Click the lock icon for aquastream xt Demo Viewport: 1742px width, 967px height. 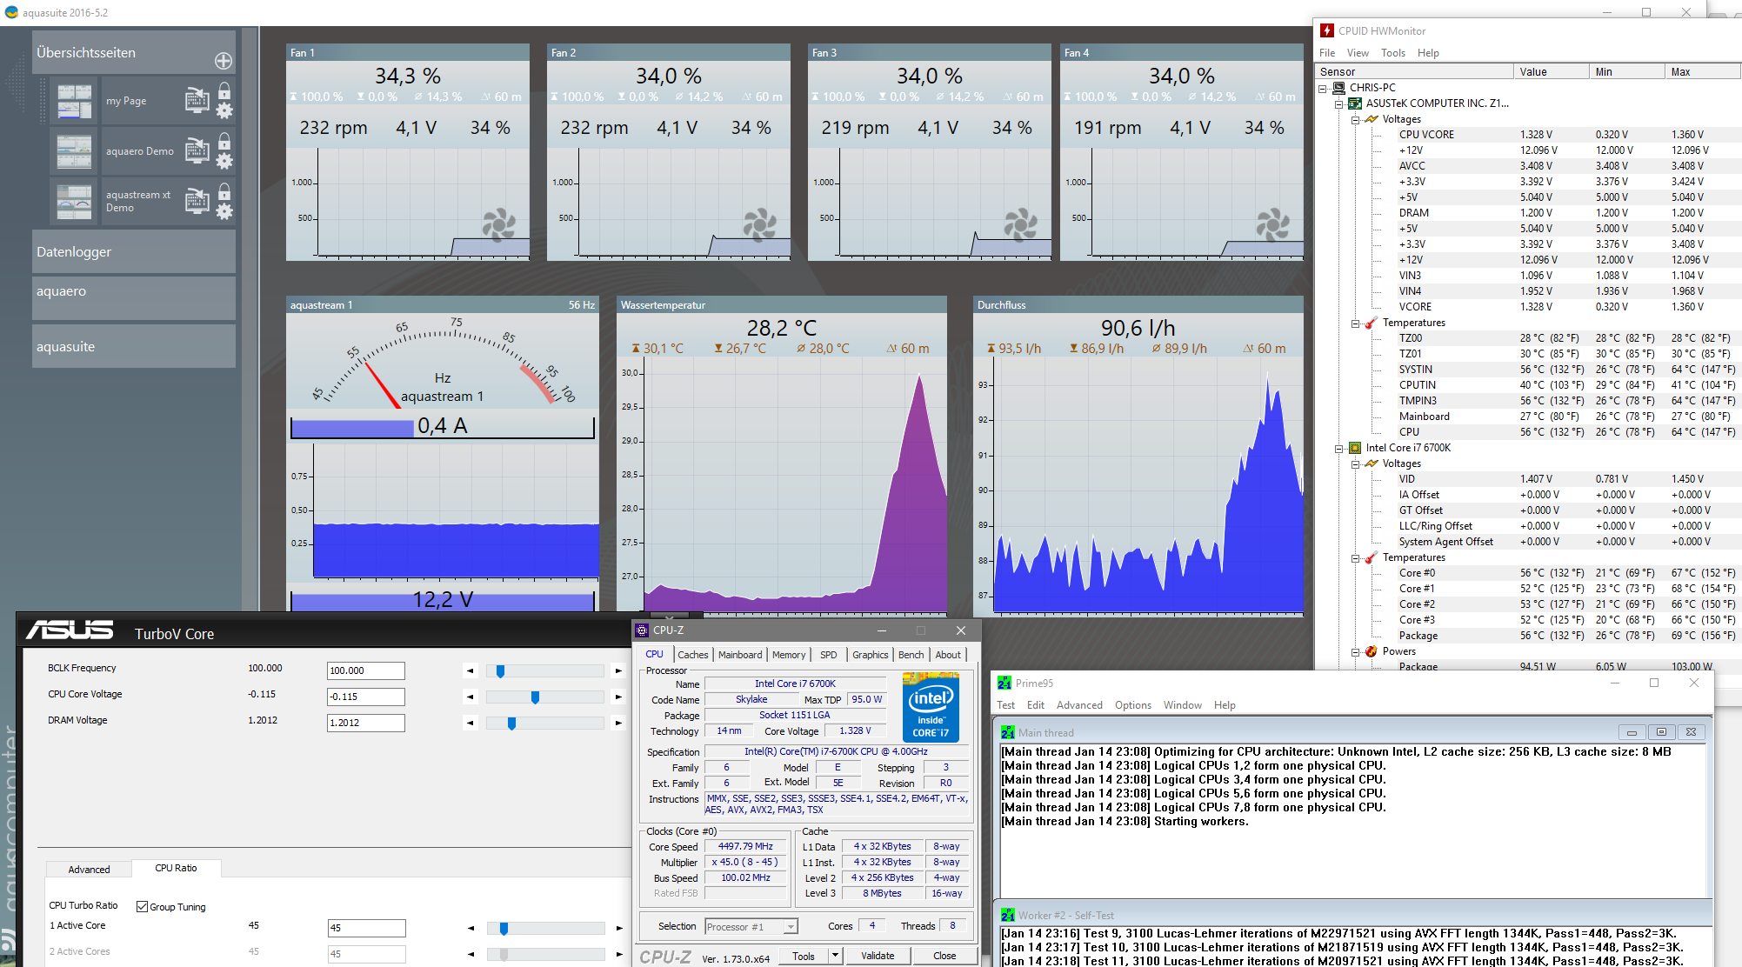[x=224, y=191]
